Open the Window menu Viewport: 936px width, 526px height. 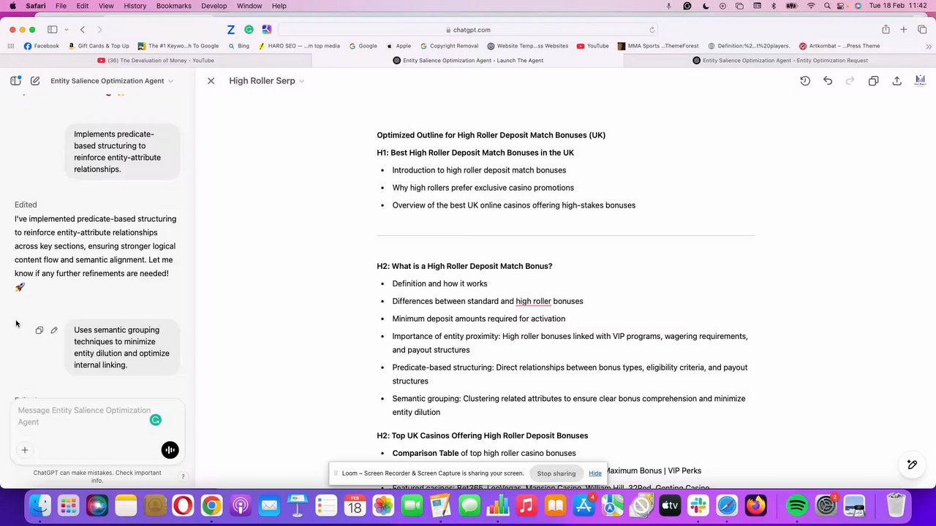click(x=249, y=6)
